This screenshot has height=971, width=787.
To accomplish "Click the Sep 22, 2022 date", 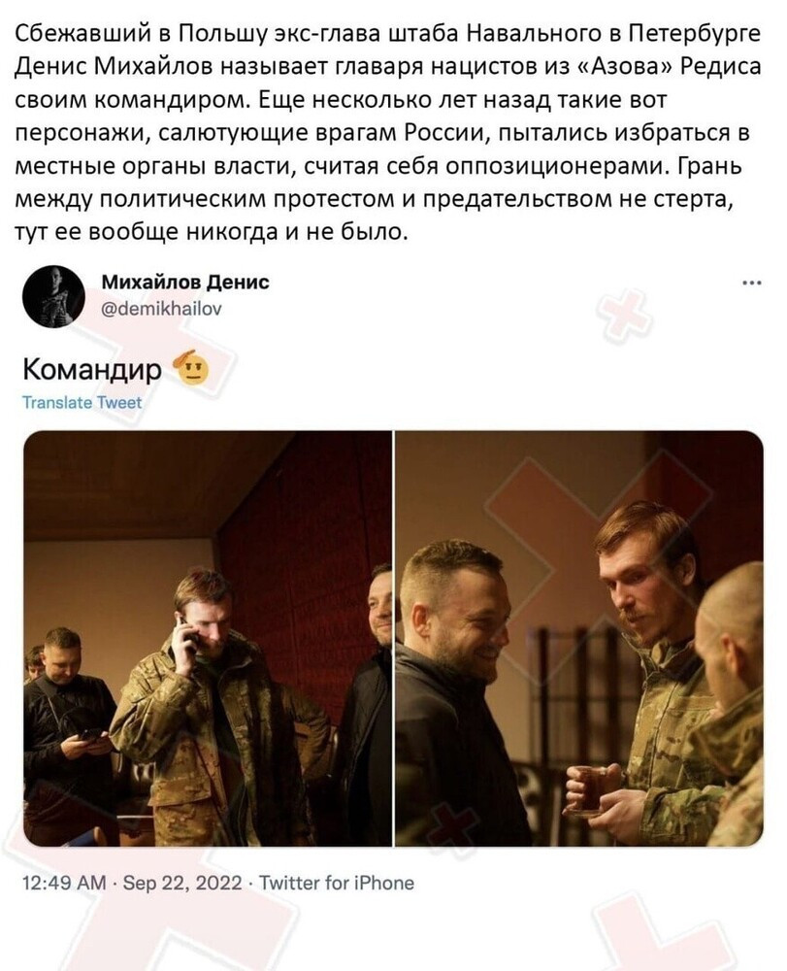I will (181, 883).
